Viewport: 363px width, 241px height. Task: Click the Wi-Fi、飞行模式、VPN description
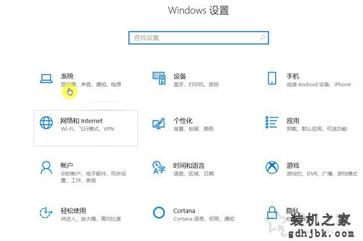(x=87, y=129)
